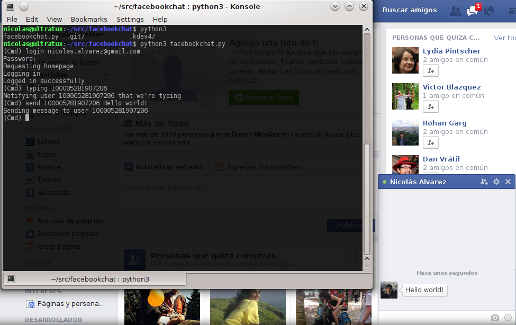This screenshot has width=516, height=325.
Task: Open the chat emoticon picker
Action: (x=508, y=318)
